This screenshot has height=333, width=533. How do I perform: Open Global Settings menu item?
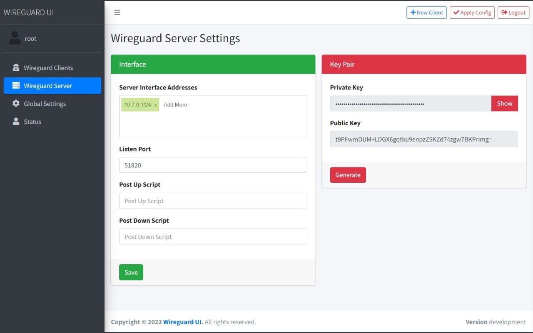click(45, 104)
